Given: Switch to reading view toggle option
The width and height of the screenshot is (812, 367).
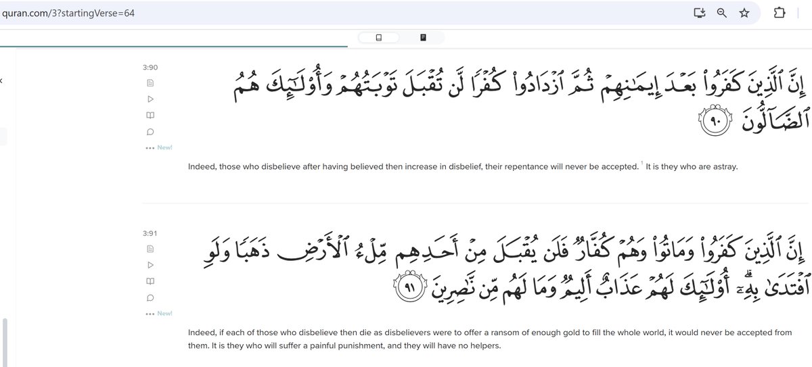Looking at the screenshot, I should [x=423, y=37].
